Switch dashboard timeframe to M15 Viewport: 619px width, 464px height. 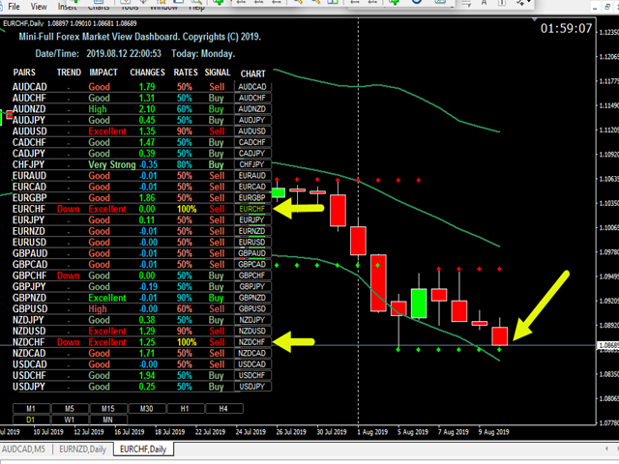(108, 408)
